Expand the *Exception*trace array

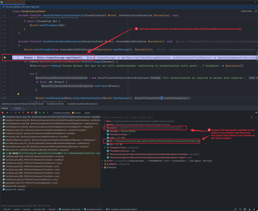[105, 148]
